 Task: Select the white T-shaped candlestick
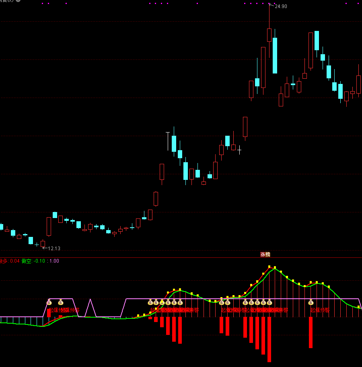tap(168, 141)
